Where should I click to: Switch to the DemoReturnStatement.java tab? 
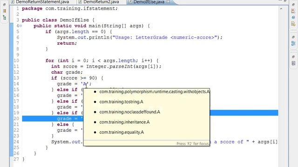42,2
